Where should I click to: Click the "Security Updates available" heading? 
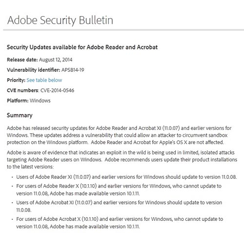[82, 47]
